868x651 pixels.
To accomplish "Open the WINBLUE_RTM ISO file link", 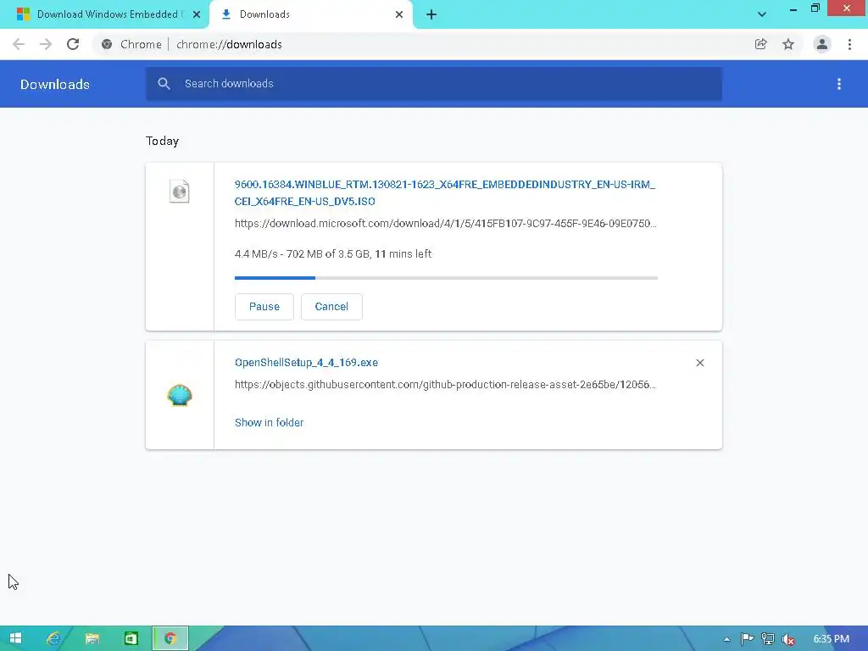I will 444,192.
